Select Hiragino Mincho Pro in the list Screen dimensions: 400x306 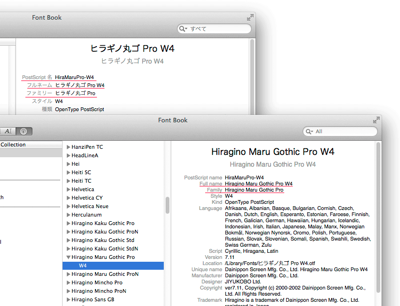pyautogui.click(x=97, y=282)
